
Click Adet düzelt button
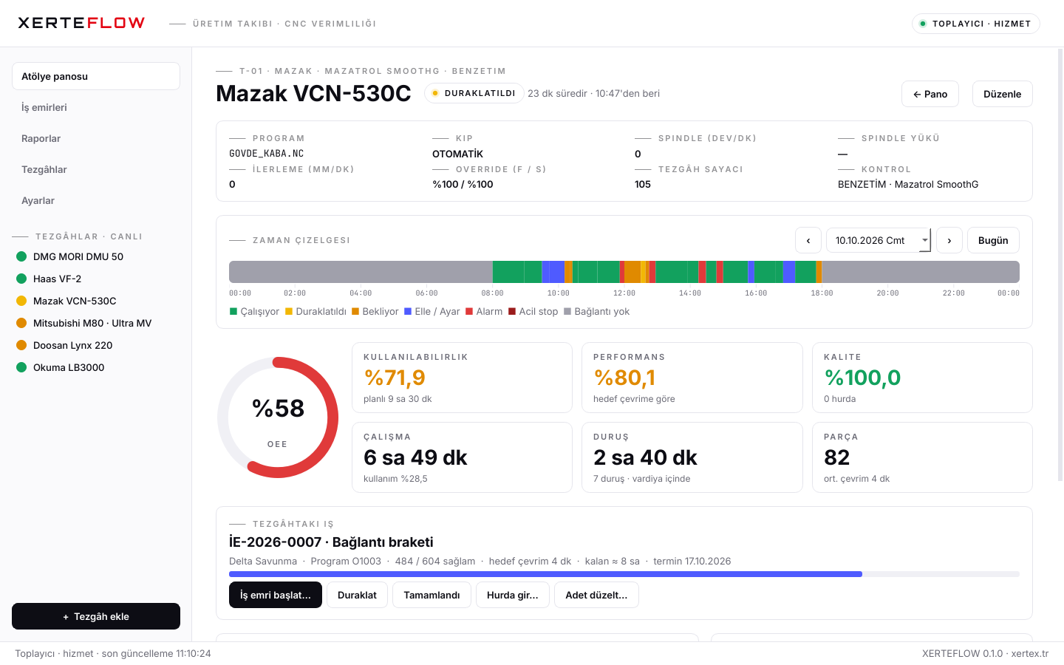click(x=596, y=595)
